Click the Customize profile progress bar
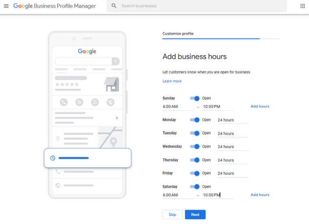The width and height of the screenshot is (309, 224). pyautogui.click(x=221, y=39)
